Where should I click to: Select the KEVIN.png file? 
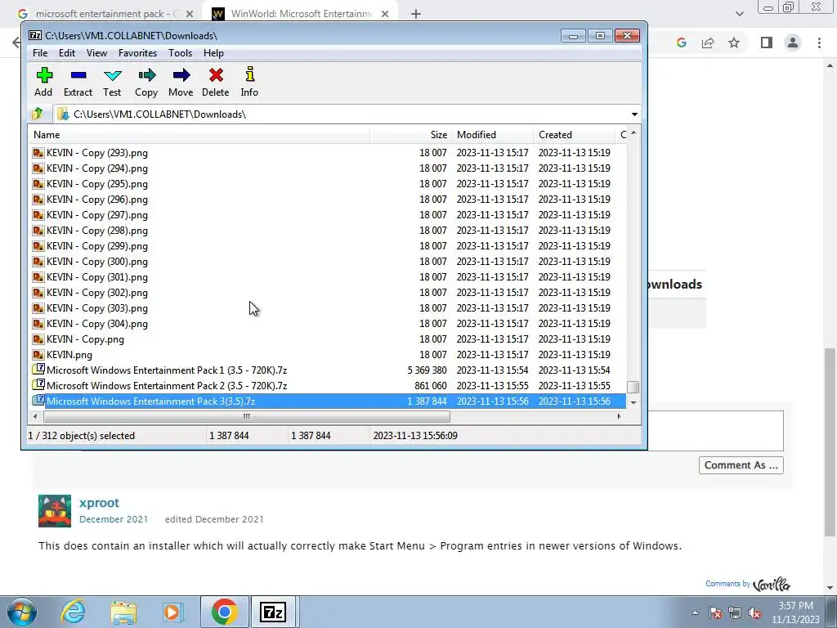(x=69, y=355)
